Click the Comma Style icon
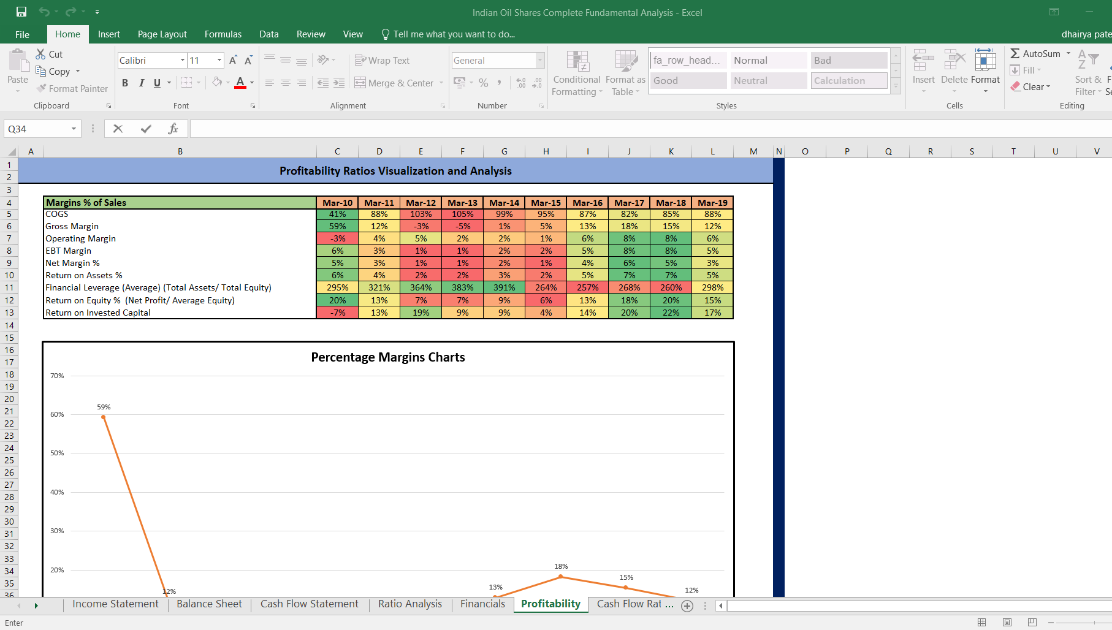The width and height of the screenshot is (1112, 630). point(500,82)
